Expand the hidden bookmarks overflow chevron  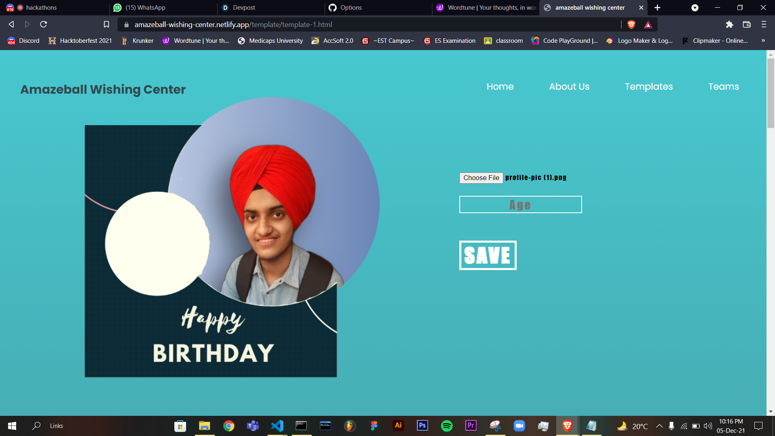(763, 41)
